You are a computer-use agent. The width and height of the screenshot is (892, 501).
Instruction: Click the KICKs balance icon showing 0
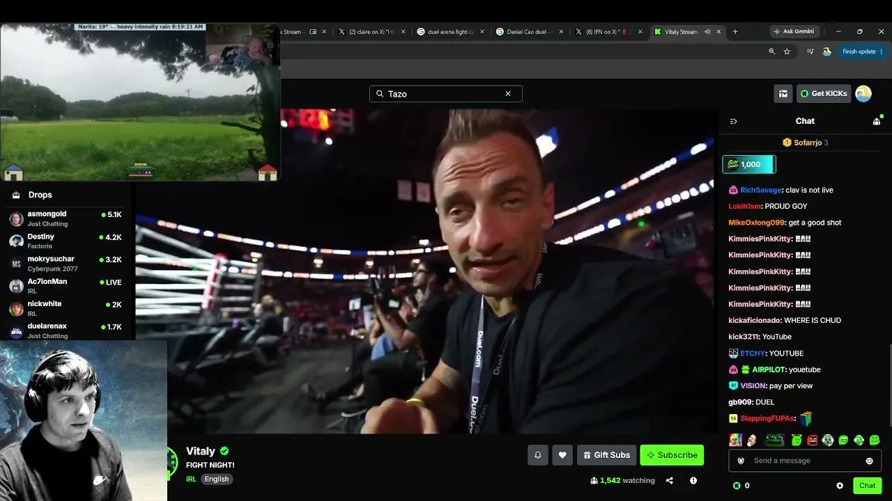click(x=737, y=486)
